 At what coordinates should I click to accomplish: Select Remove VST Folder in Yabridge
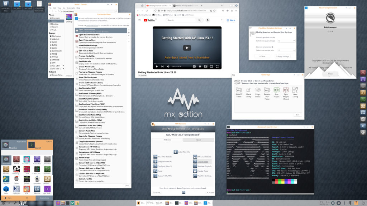click(x=267, y=94)
